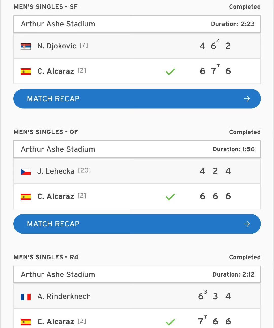Open N. Djokovic's player name
This screenshot has width=274, height=328.
[x=57, y=46]
